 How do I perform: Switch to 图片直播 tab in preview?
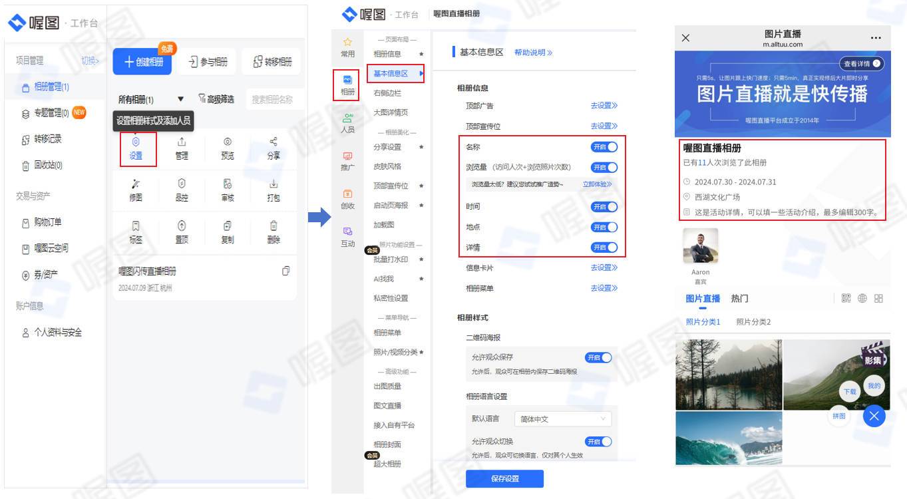pyautogui.click(x=703, y=298)
